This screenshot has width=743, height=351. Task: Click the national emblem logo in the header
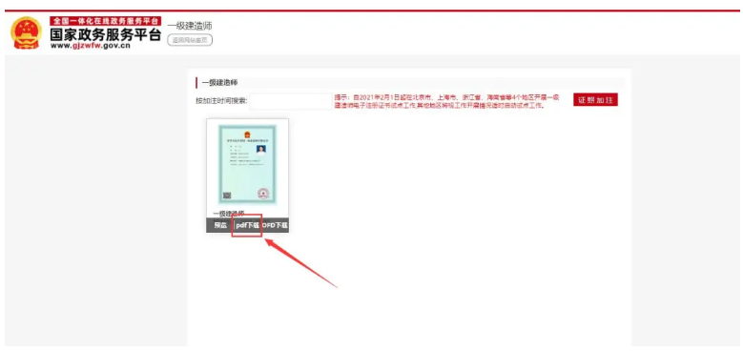click(26, 32)
